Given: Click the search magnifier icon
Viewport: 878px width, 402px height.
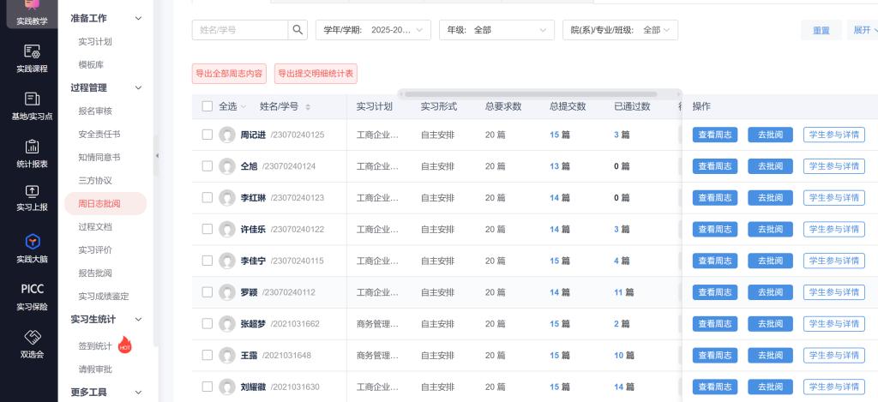Looking at the screenshot, I should 298,30.
